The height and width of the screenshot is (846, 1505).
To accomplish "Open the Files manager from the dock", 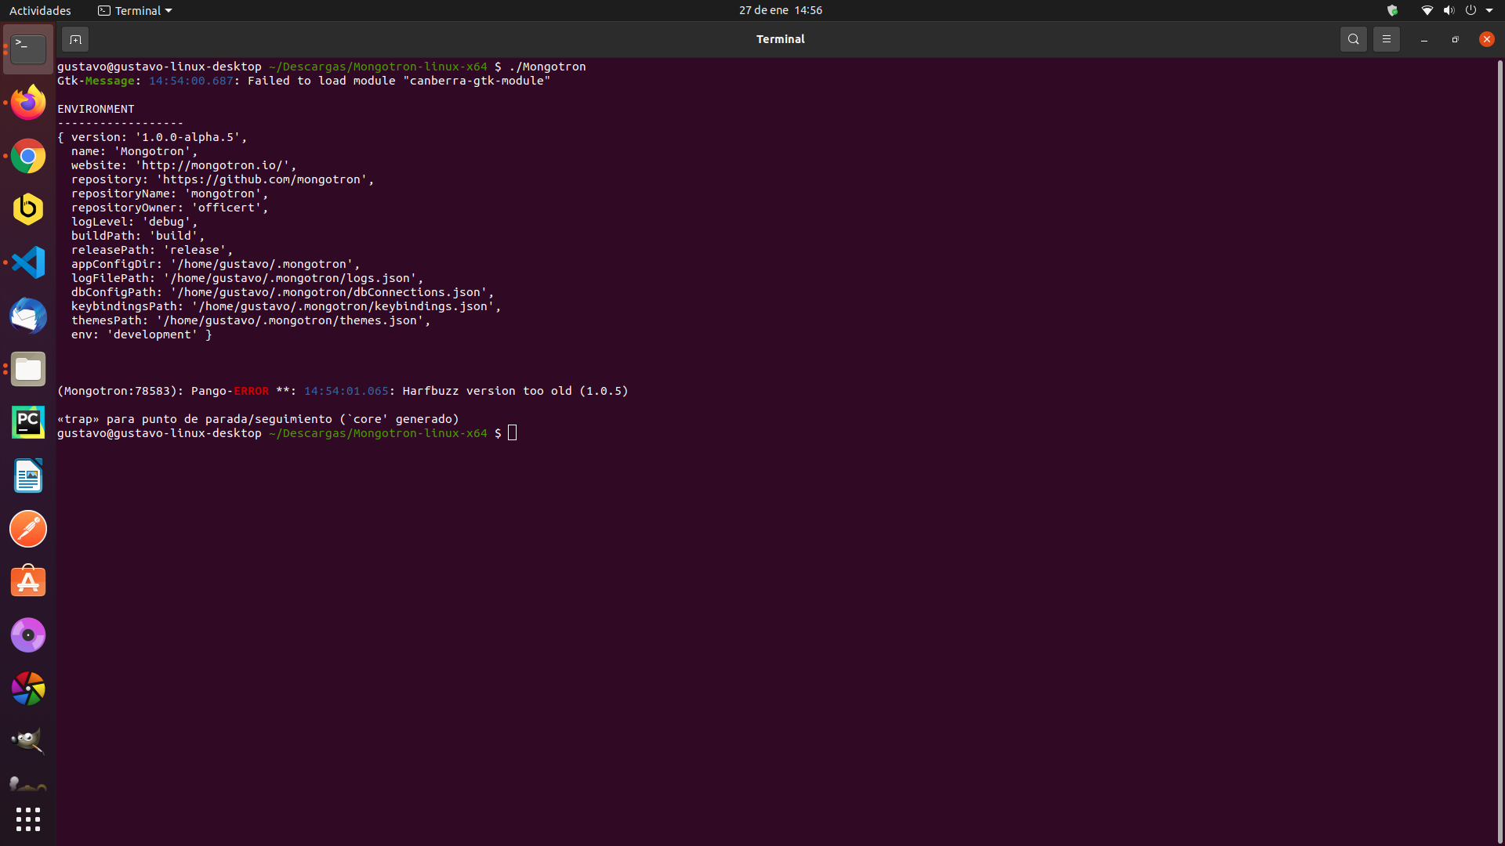I will coord(28,369).
